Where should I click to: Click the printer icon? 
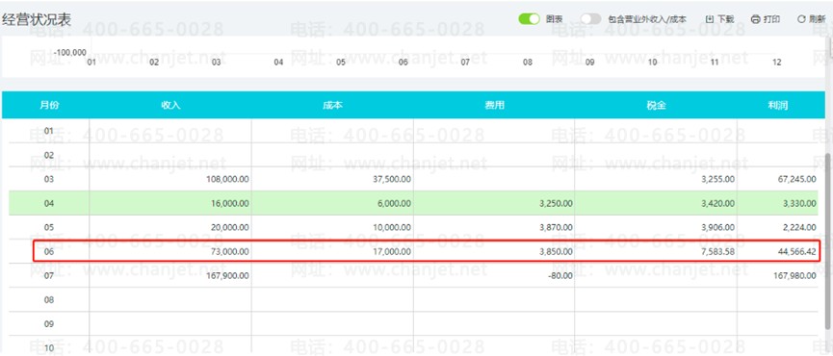tap(755, 19)
